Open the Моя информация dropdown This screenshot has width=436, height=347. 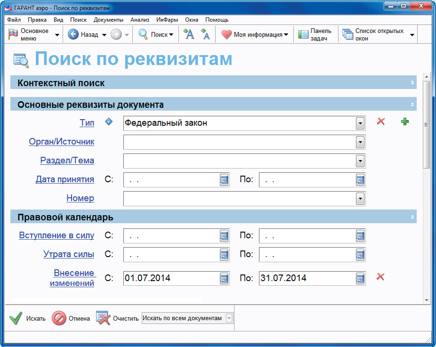click(286, 35)
